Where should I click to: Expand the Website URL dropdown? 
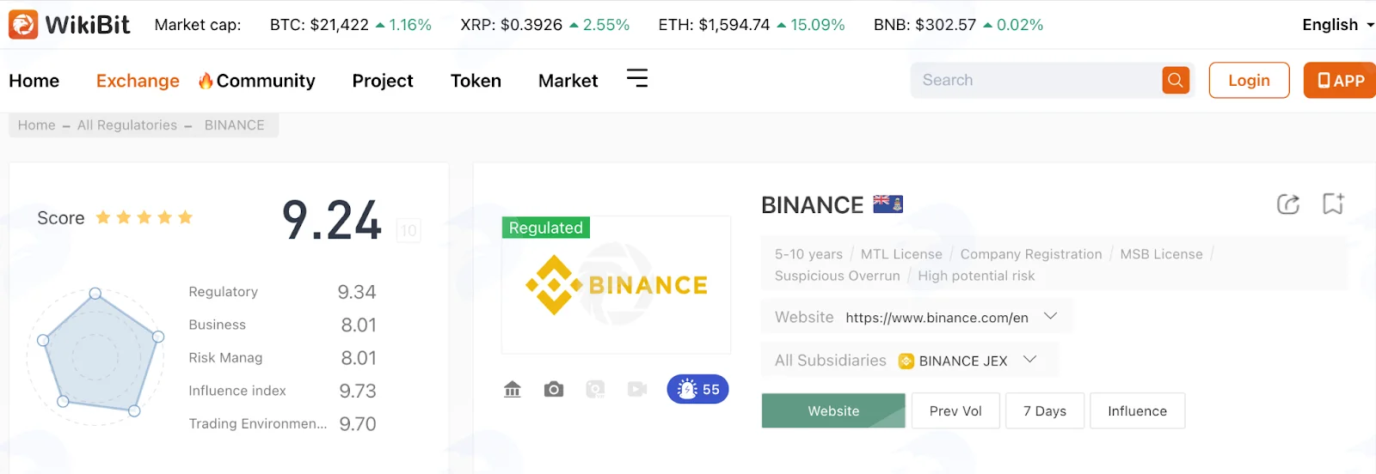[1050, 316]
